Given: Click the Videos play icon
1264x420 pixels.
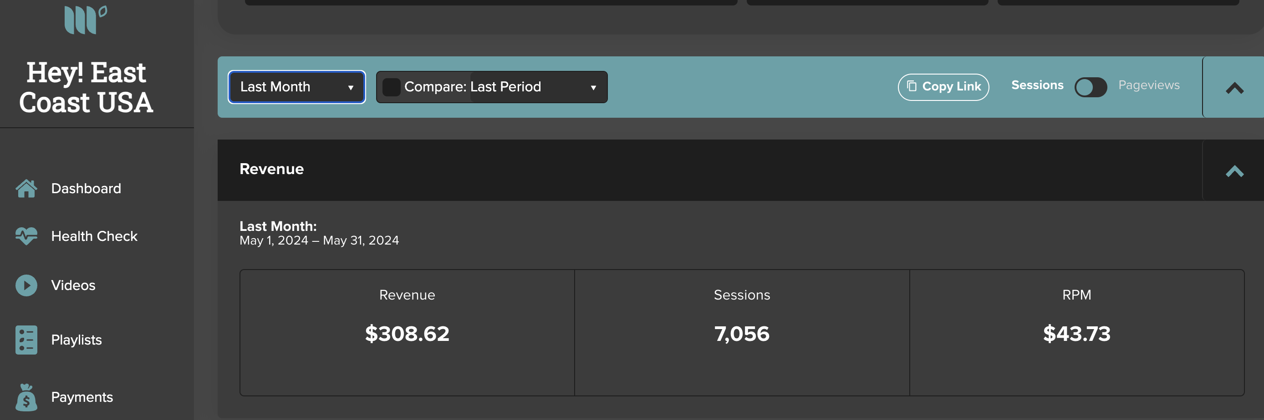Looking at the screenshot, I should click(26, 285).
